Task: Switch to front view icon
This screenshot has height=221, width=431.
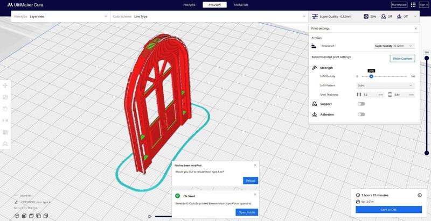Action: [x=24, y=216]
